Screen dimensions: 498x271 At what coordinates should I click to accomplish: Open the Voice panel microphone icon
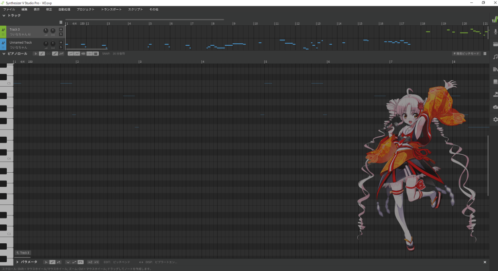495,32
